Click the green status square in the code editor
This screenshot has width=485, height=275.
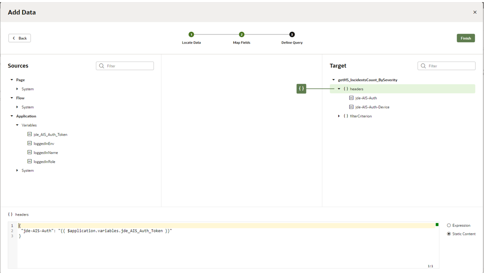click(x=436, y=225)
